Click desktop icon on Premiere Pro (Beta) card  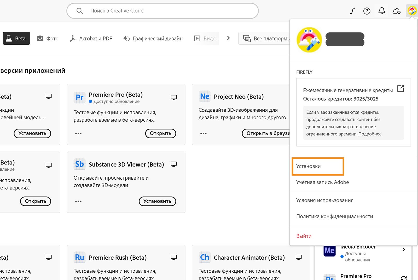174,98
